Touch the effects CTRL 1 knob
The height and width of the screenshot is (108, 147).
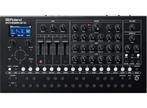click(x=128, y=48)
